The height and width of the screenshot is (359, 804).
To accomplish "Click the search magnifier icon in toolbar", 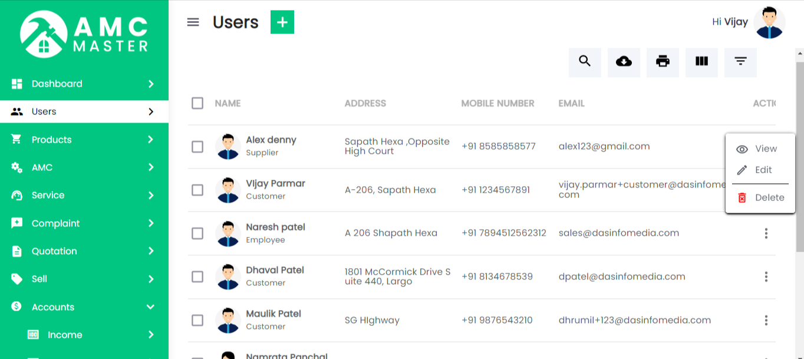I will pyautogui.click(x=585, y=62).
